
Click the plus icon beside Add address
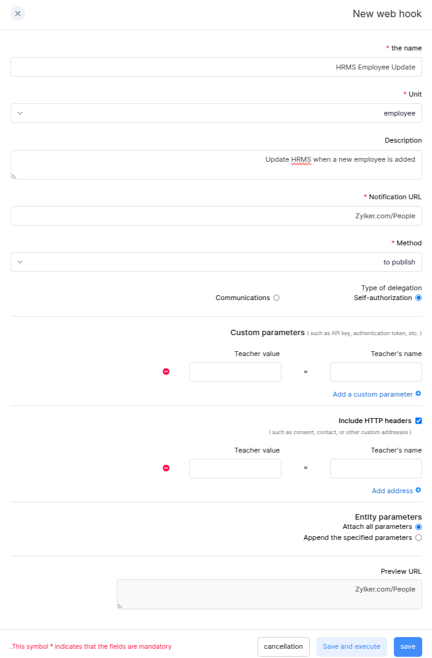click(417, 490)
